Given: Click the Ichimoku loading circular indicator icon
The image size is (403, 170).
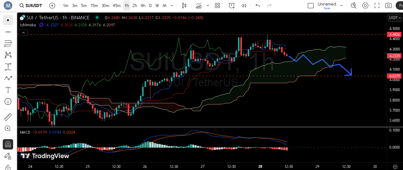Looking at the screenshot, I should 41,25.
